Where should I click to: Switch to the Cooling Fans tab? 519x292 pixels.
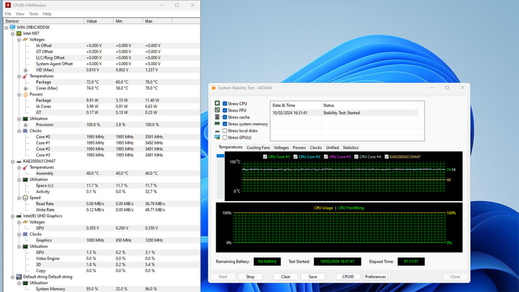click(258, 148)
